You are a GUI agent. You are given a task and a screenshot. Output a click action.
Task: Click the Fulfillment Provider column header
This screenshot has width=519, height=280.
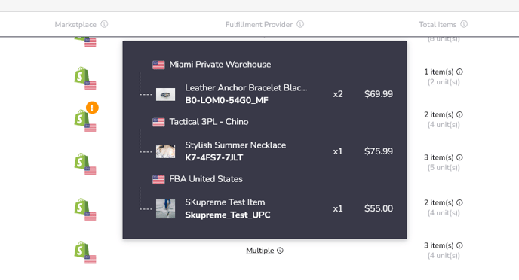259,24
